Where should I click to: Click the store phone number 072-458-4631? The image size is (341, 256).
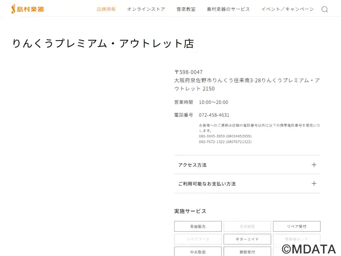[214, 115]
